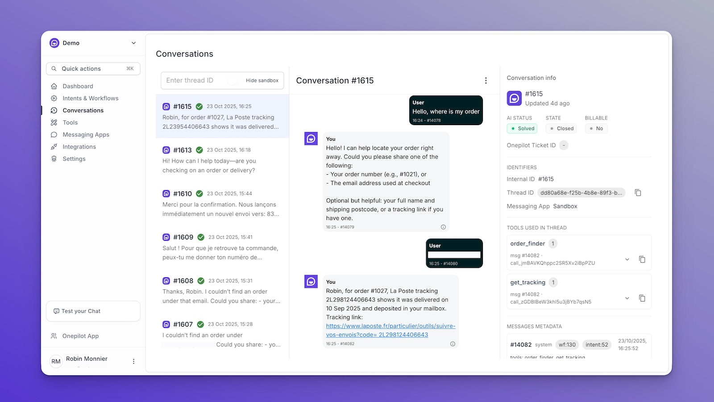
Task: Copy the order_finder call ID
Action: (643, 259)
